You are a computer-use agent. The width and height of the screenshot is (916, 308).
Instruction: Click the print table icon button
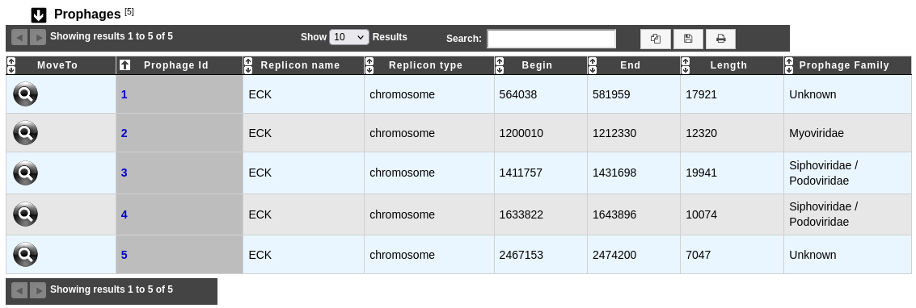tap(721, 39)
